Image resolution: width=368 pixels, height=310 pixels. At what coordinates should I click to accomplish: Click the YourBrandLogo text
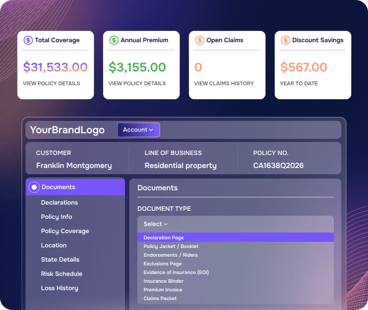point(67,130)
